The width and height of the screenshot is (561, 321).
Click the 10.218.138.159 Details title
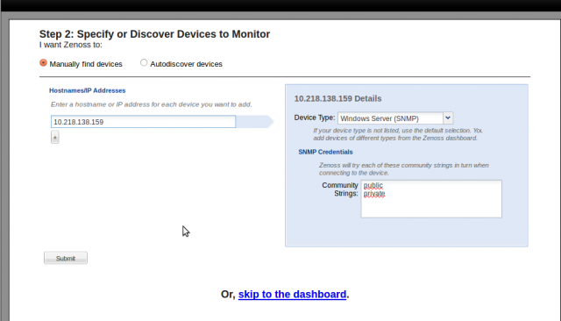pos(337,98)
